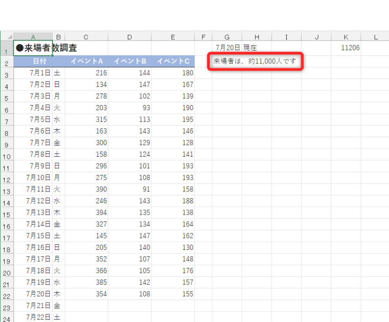Click Event A value 205
The width and height of the screenshot is (389, 322).
click(86, 248)
